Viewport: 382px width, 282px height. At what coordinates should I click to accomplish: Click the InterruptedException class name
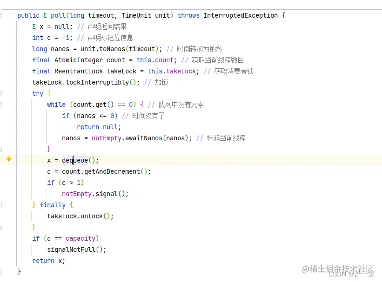(x=241, y=16)
